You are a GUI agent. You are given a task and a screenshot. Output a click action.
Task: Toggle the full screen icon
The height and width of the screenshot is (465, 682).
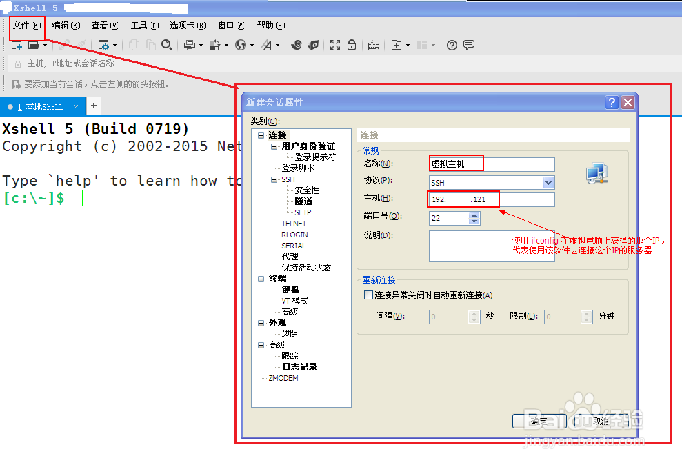coord(335,45)
